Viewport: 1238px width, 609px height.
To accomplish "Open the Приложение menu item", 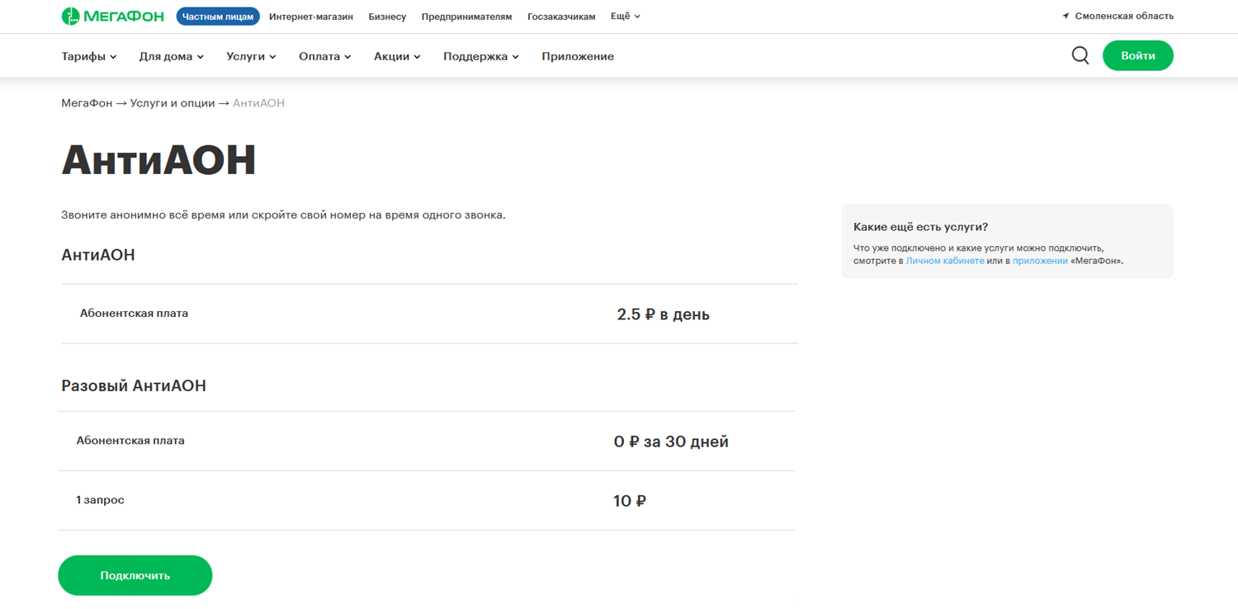I will click(x=578, y=56).
